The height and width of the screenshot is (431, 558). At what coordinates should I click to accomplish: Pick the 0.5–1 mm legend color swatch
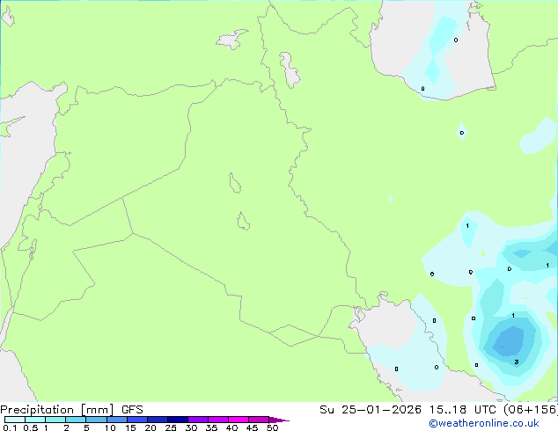click(35, 420)
